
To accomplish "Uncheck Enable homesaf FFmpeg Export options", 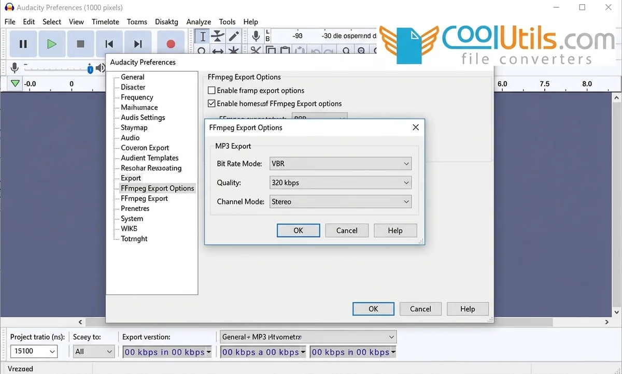I will coord(211,103).
